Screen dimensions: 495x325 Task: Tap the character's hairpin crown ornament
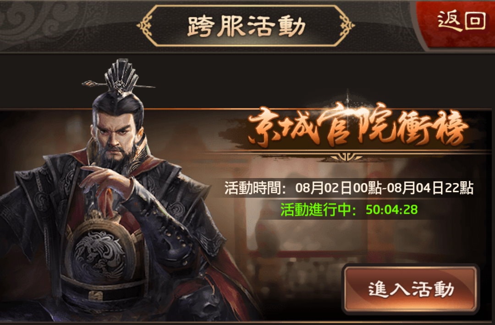point(120,77)
